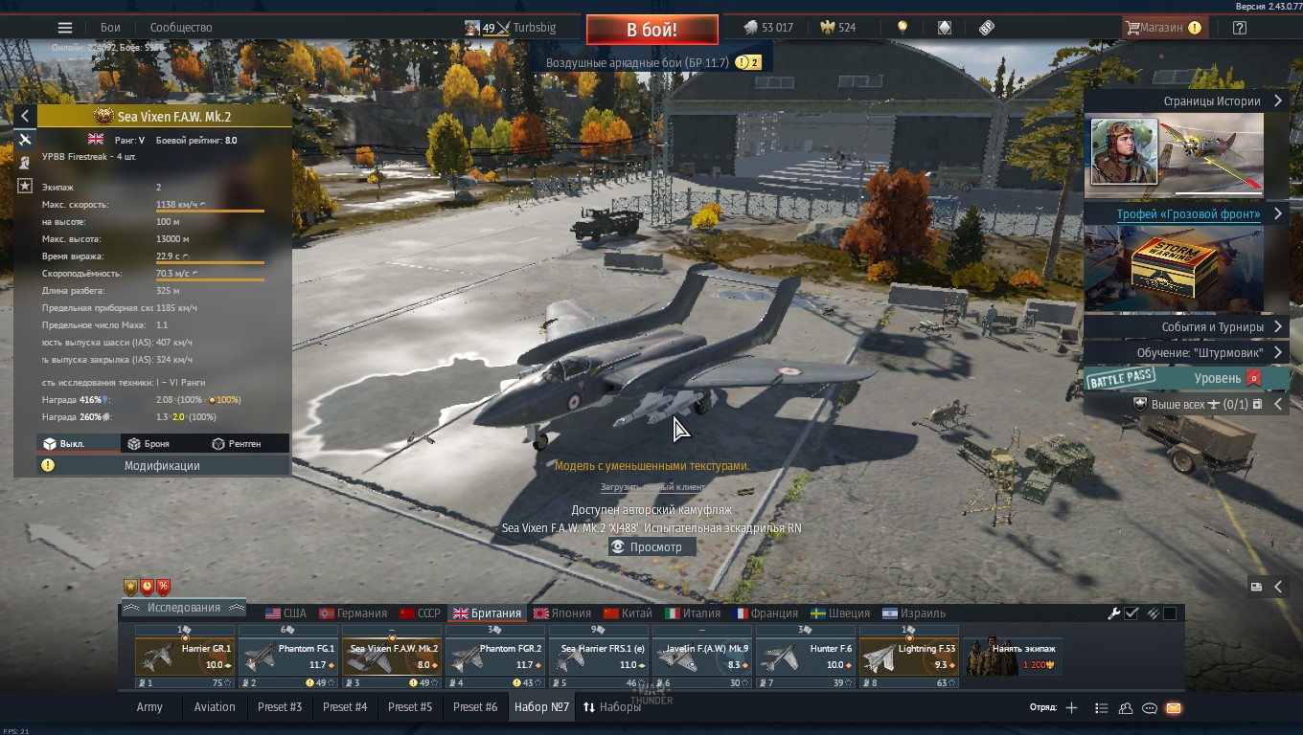Click the Просмотр camouflage preview button
The width and height of the screenshot is (1303, 735).
pyautogui.click(x=651, y=546)
